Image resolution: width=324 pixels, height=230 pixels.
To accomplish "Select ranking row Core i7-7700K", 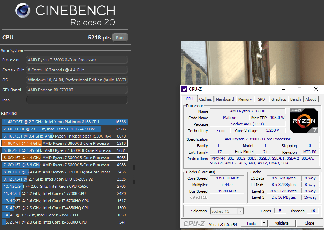I will pos(65,193).
